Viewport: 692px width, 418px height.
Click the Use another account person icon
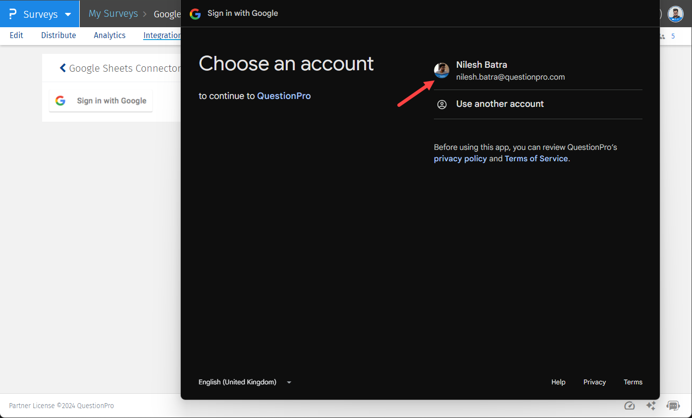click(441, 104)
